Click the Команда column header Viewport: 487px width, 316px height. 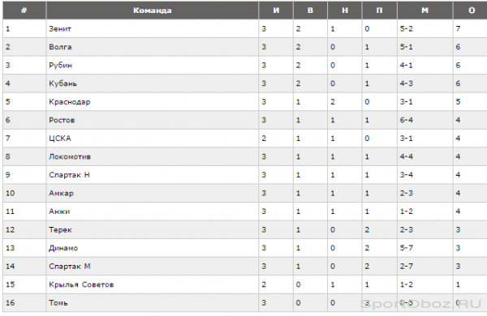pos(153,11)
